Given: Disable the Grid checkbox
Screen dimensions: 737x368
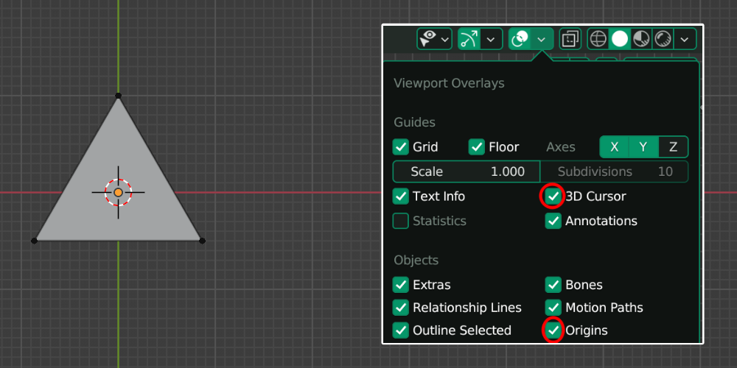Looking at the screenshot, I should tap(400, 147).
